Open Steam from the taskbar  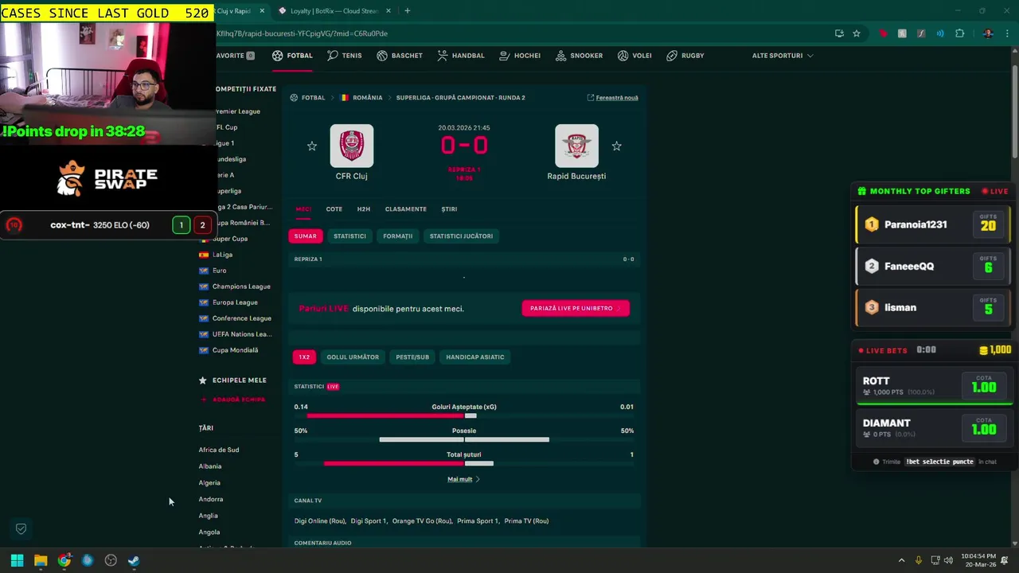(x=134, y=560)
